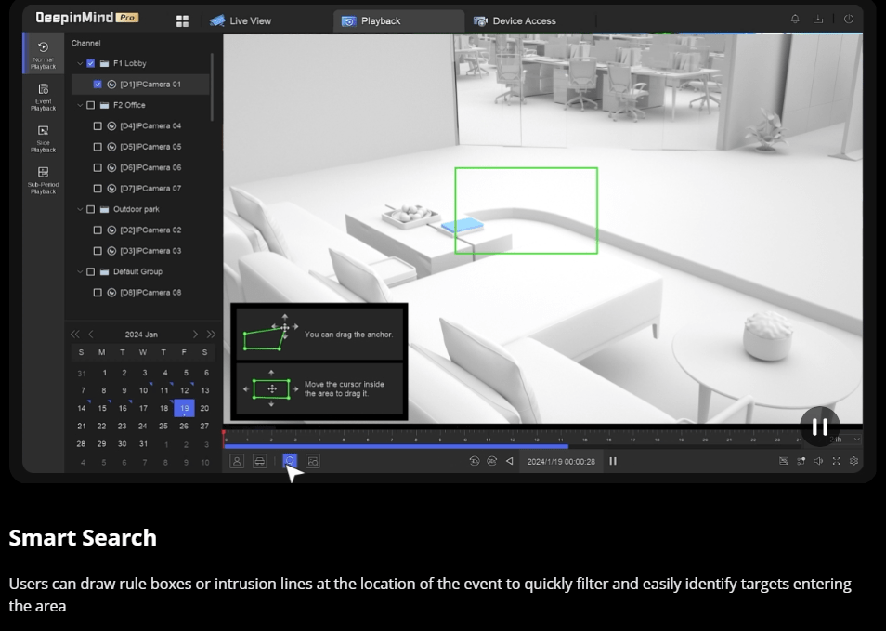
Task: Select Slice Playback sidebar icon
Action: pyautogui.click(x=43, y=137)
